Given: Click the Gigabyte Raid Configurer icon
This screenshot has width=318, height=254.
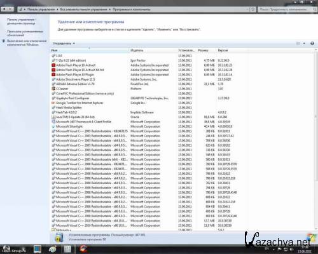Looking at the screenshot, I should pos(53,98).
